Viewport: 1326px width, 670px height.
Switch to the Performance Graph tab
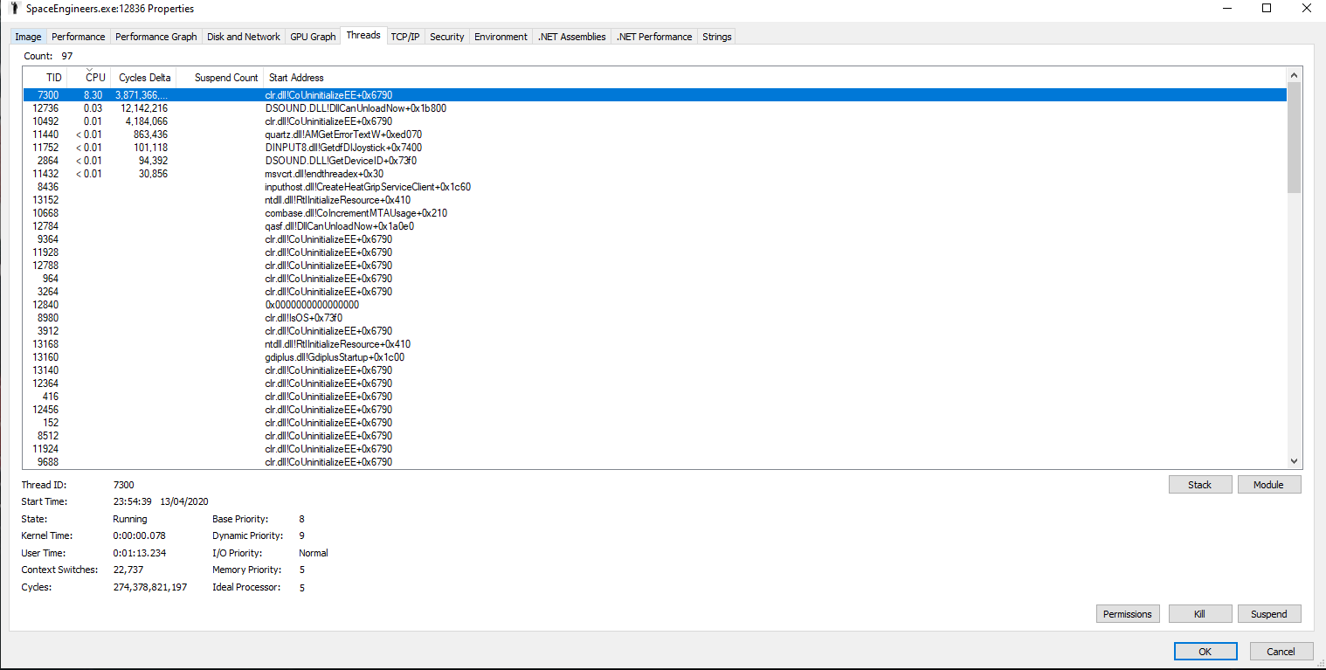pyautogui.click(x=155, y=37)
